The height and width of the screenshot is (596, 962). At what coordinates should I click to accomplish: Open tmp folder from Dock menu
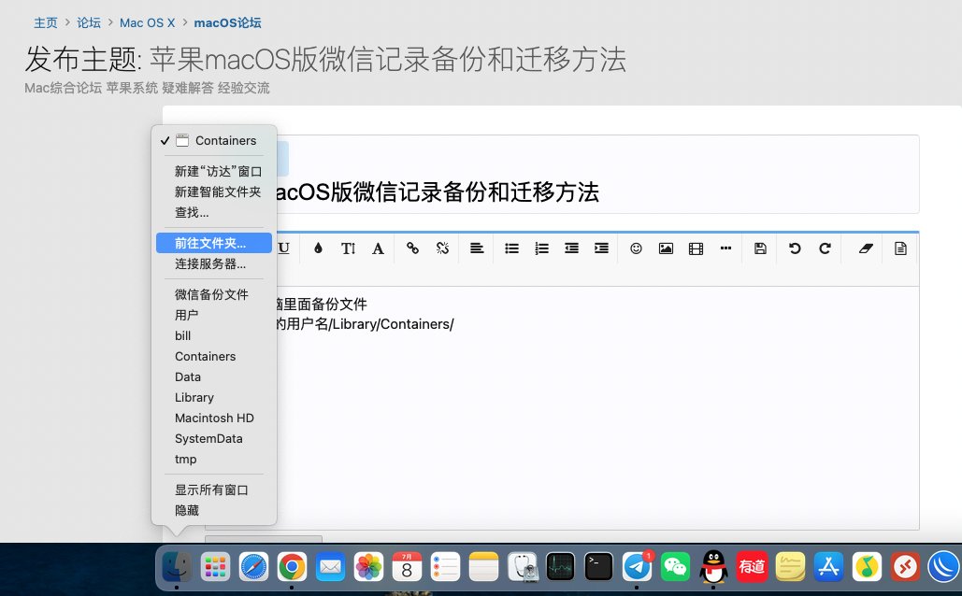click(214, 459)
